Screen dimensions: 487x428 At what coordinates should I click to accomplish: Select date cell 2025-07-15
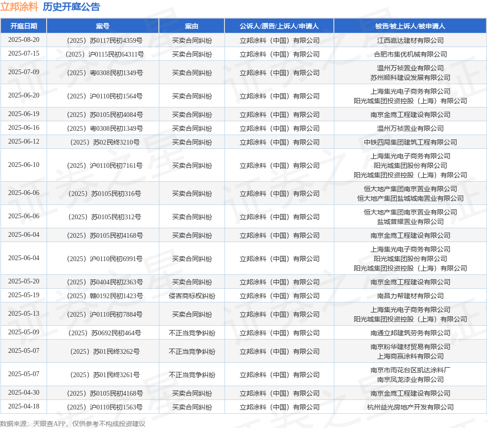pyautogui.click(x=24, y=53)
